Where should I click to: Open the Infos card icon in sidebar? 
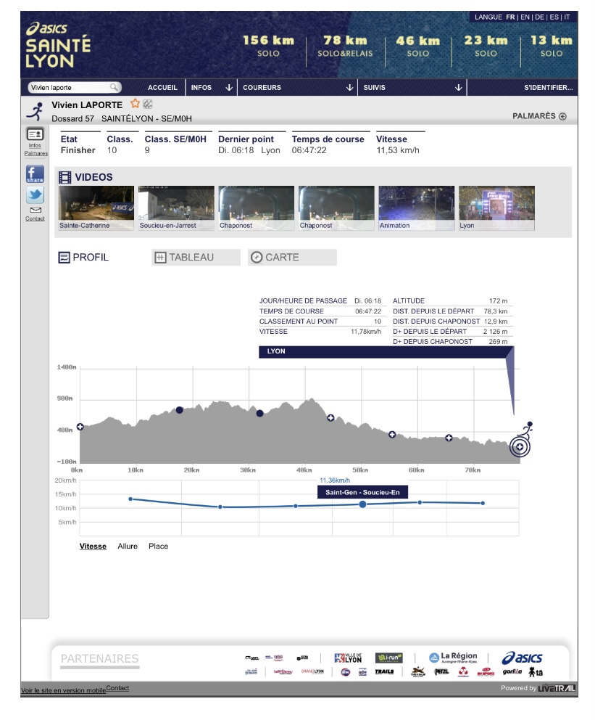click(x=35, y=134)
